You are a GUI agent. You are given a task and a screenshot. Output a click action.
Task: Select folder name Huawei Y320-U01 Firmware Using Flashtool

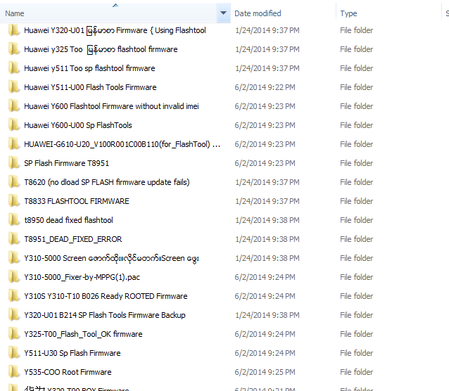[x=115, y=30]
